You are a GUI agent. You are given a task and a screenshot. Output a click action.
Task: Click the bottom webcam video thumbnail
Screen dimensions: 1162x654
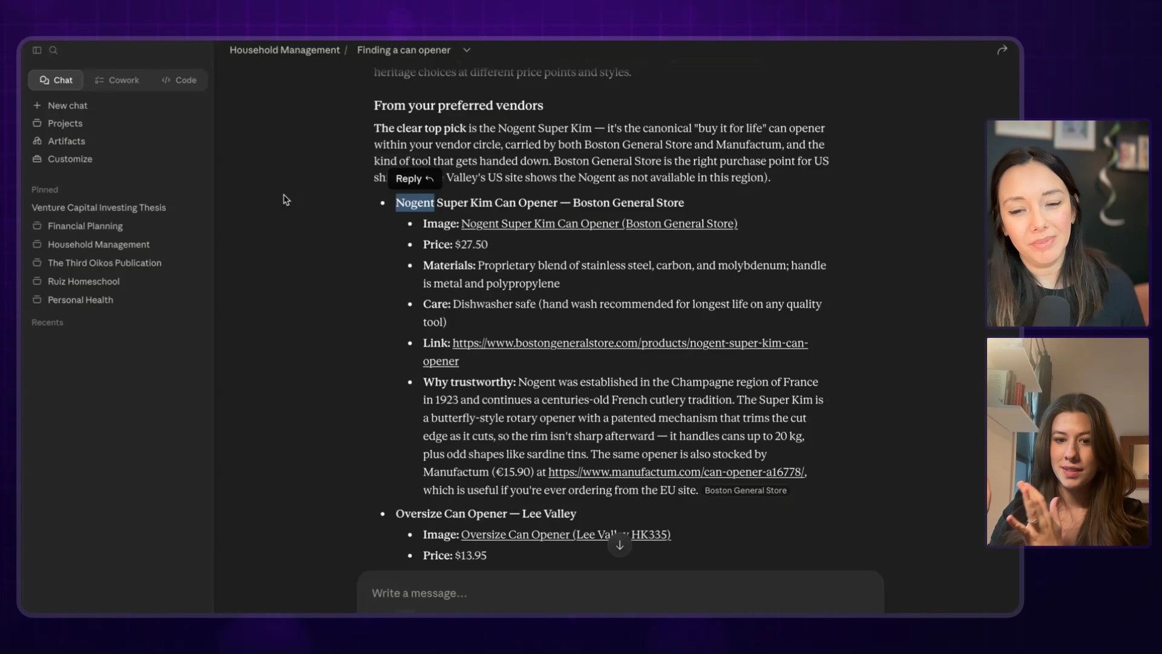[x=1068, y=441]
